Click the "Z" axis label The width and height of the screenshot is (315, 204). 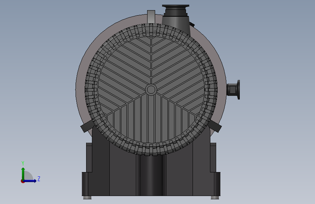[x=39, y=179]
